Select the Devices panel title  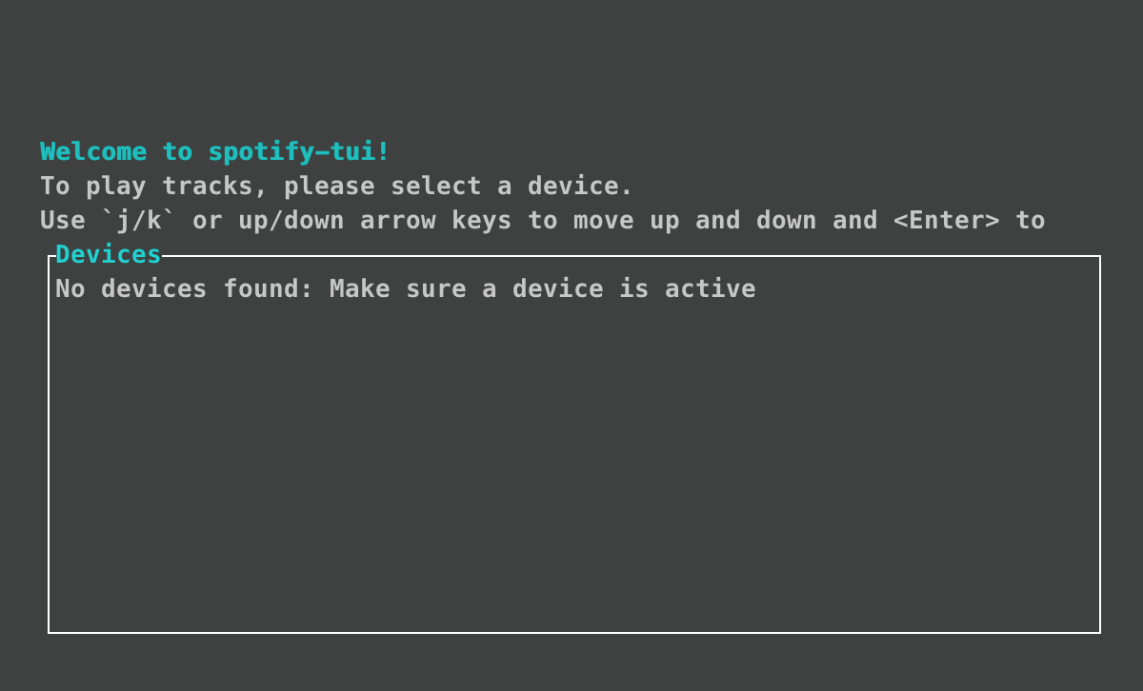point(108,254)
